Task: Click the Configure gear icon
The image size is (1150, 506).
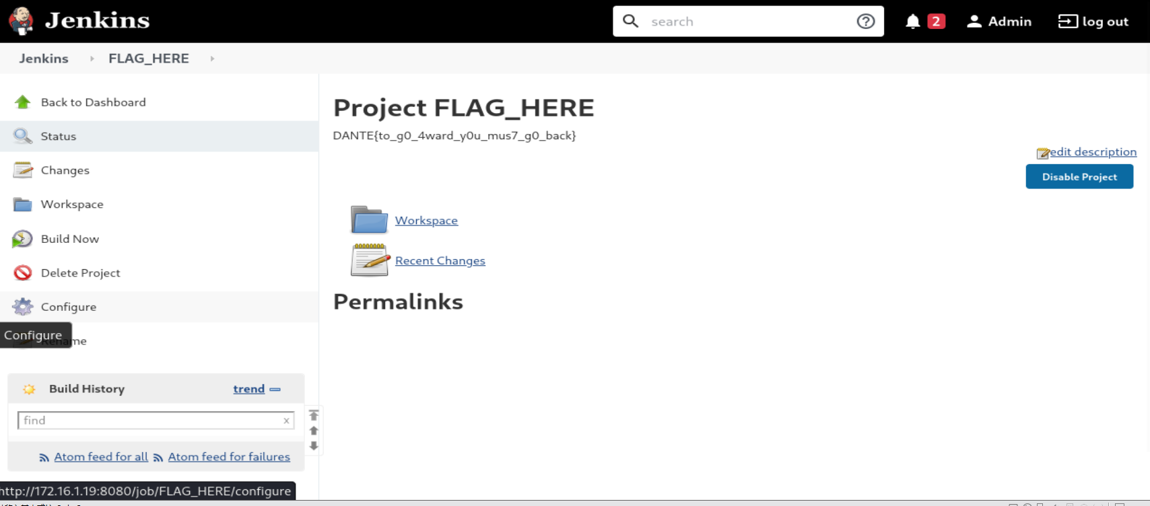Action: click(23, 307)
